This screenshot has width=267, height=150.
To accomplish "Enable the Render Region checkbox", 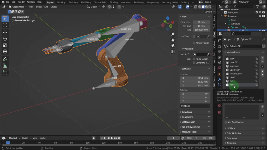I will click(x=194, y=43).
